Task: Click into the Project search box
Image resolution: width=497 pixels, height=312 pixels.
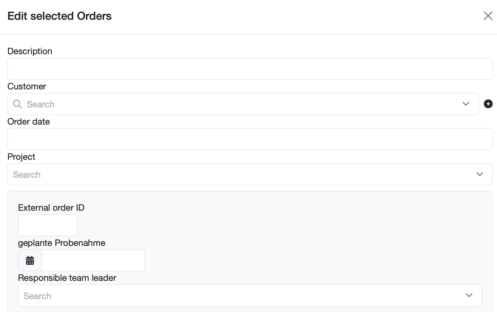Action: pyautogui.click(x=250, y=174)
